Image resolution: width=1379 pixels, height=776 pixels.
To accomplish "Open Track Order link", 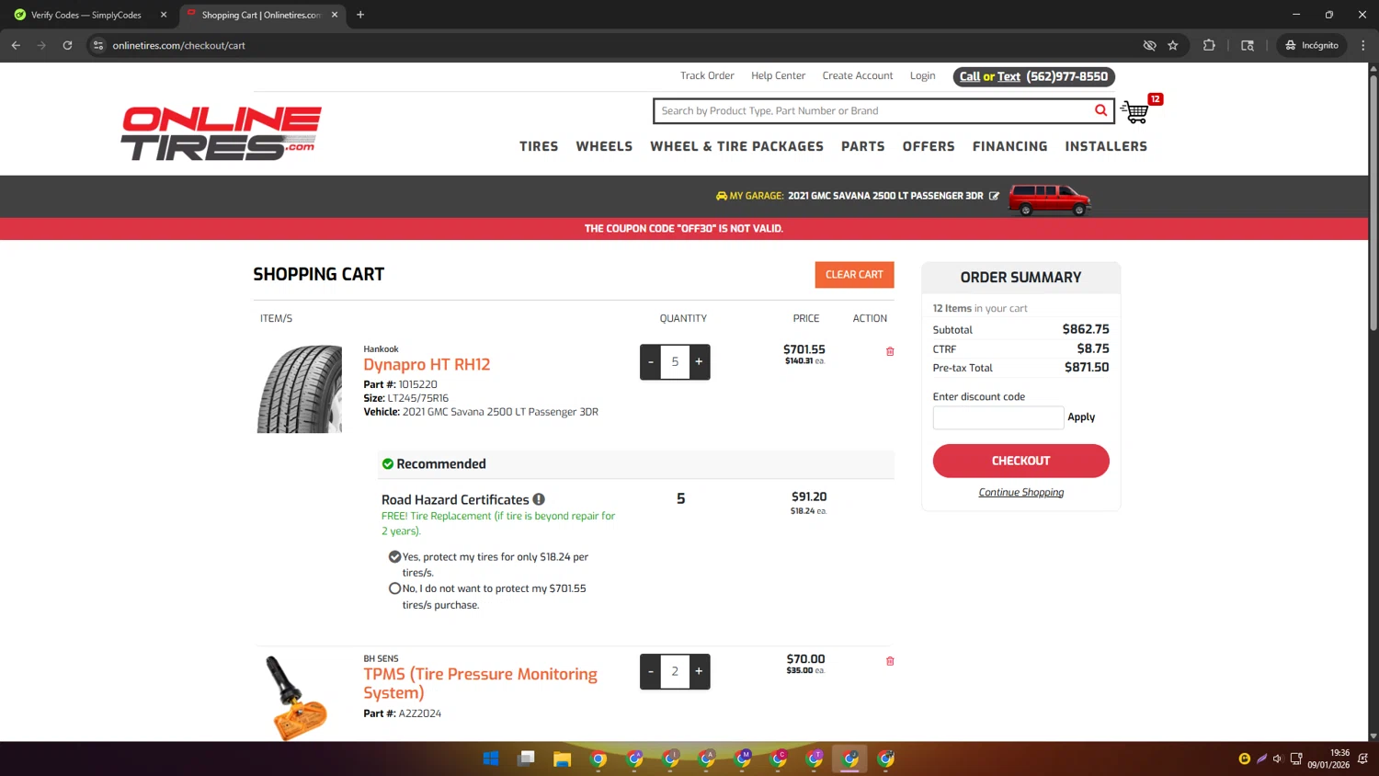I will tap(707, 76).
